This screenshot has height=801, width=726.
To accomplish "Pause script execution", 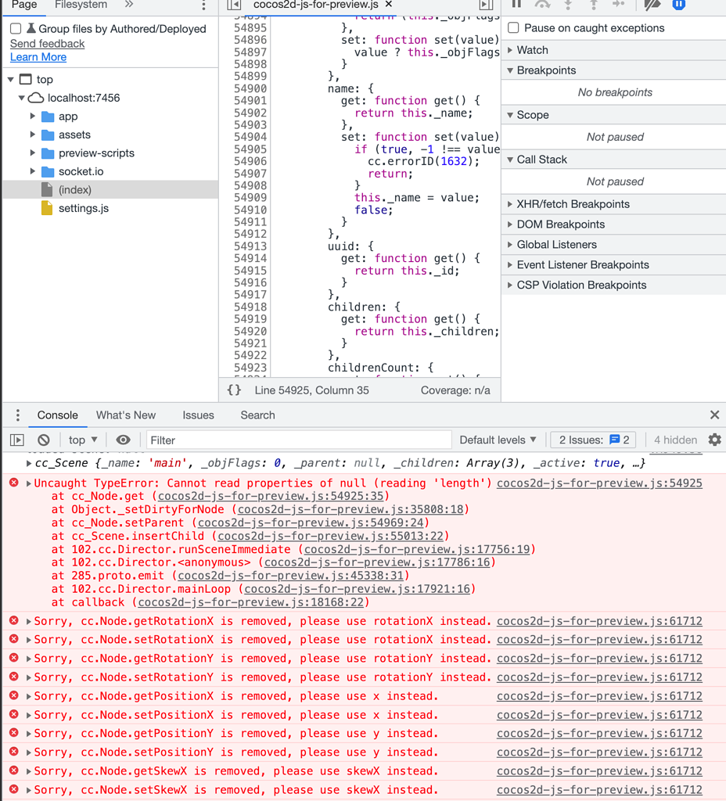I will click(516, 5).
